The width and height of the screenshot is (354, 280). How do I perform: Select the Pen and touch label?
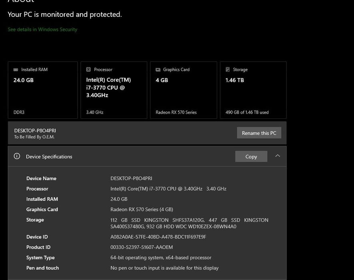click(42, 268)
